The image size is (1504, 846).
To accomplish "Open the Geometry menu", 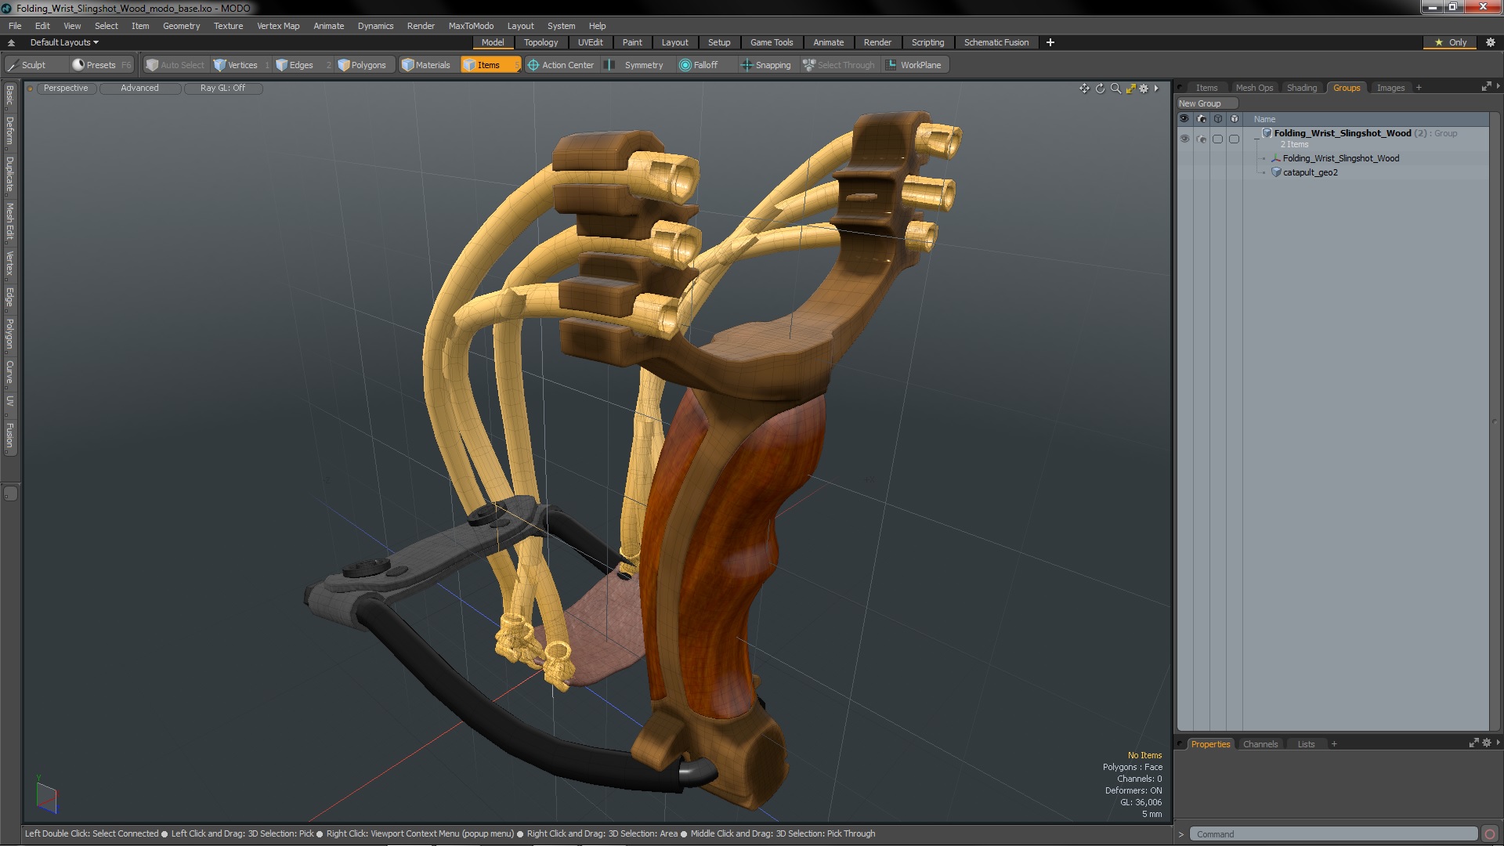I will click(181, 26).
